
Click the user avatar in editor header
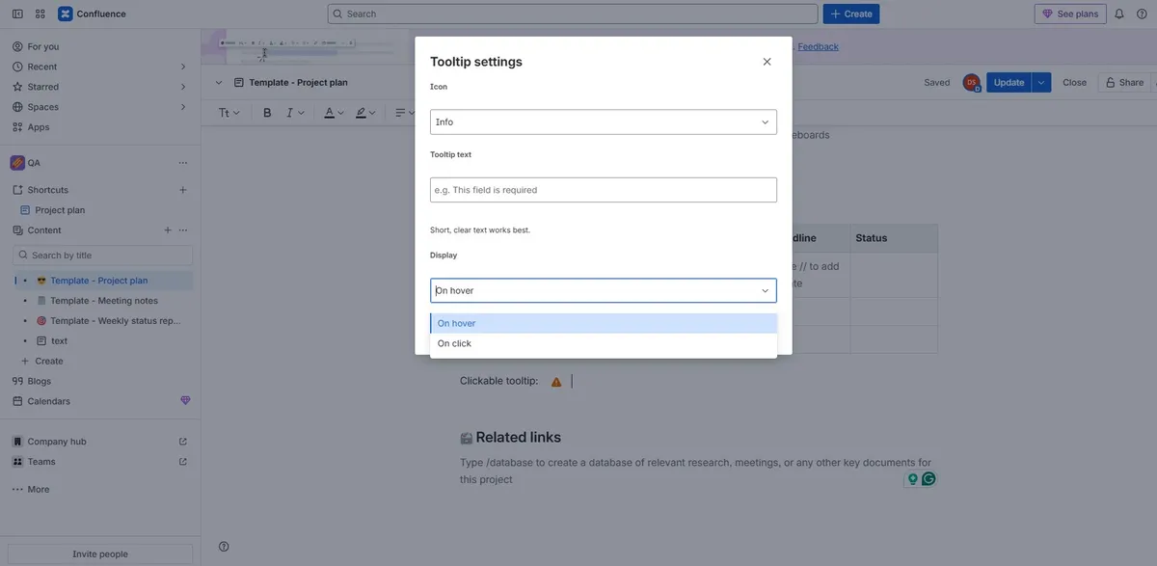(x=971, y=83)
